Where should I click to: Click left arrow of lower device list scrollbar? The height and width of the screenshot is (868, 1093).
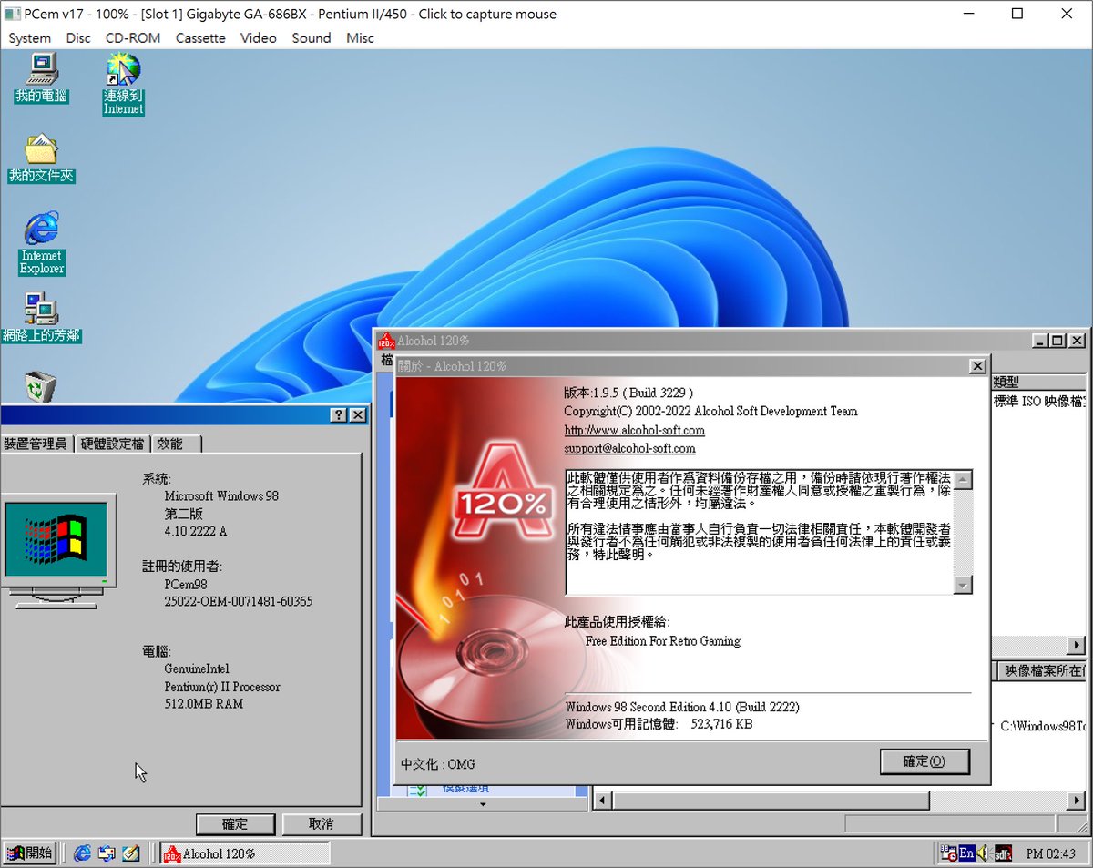(x=602, y=801)
